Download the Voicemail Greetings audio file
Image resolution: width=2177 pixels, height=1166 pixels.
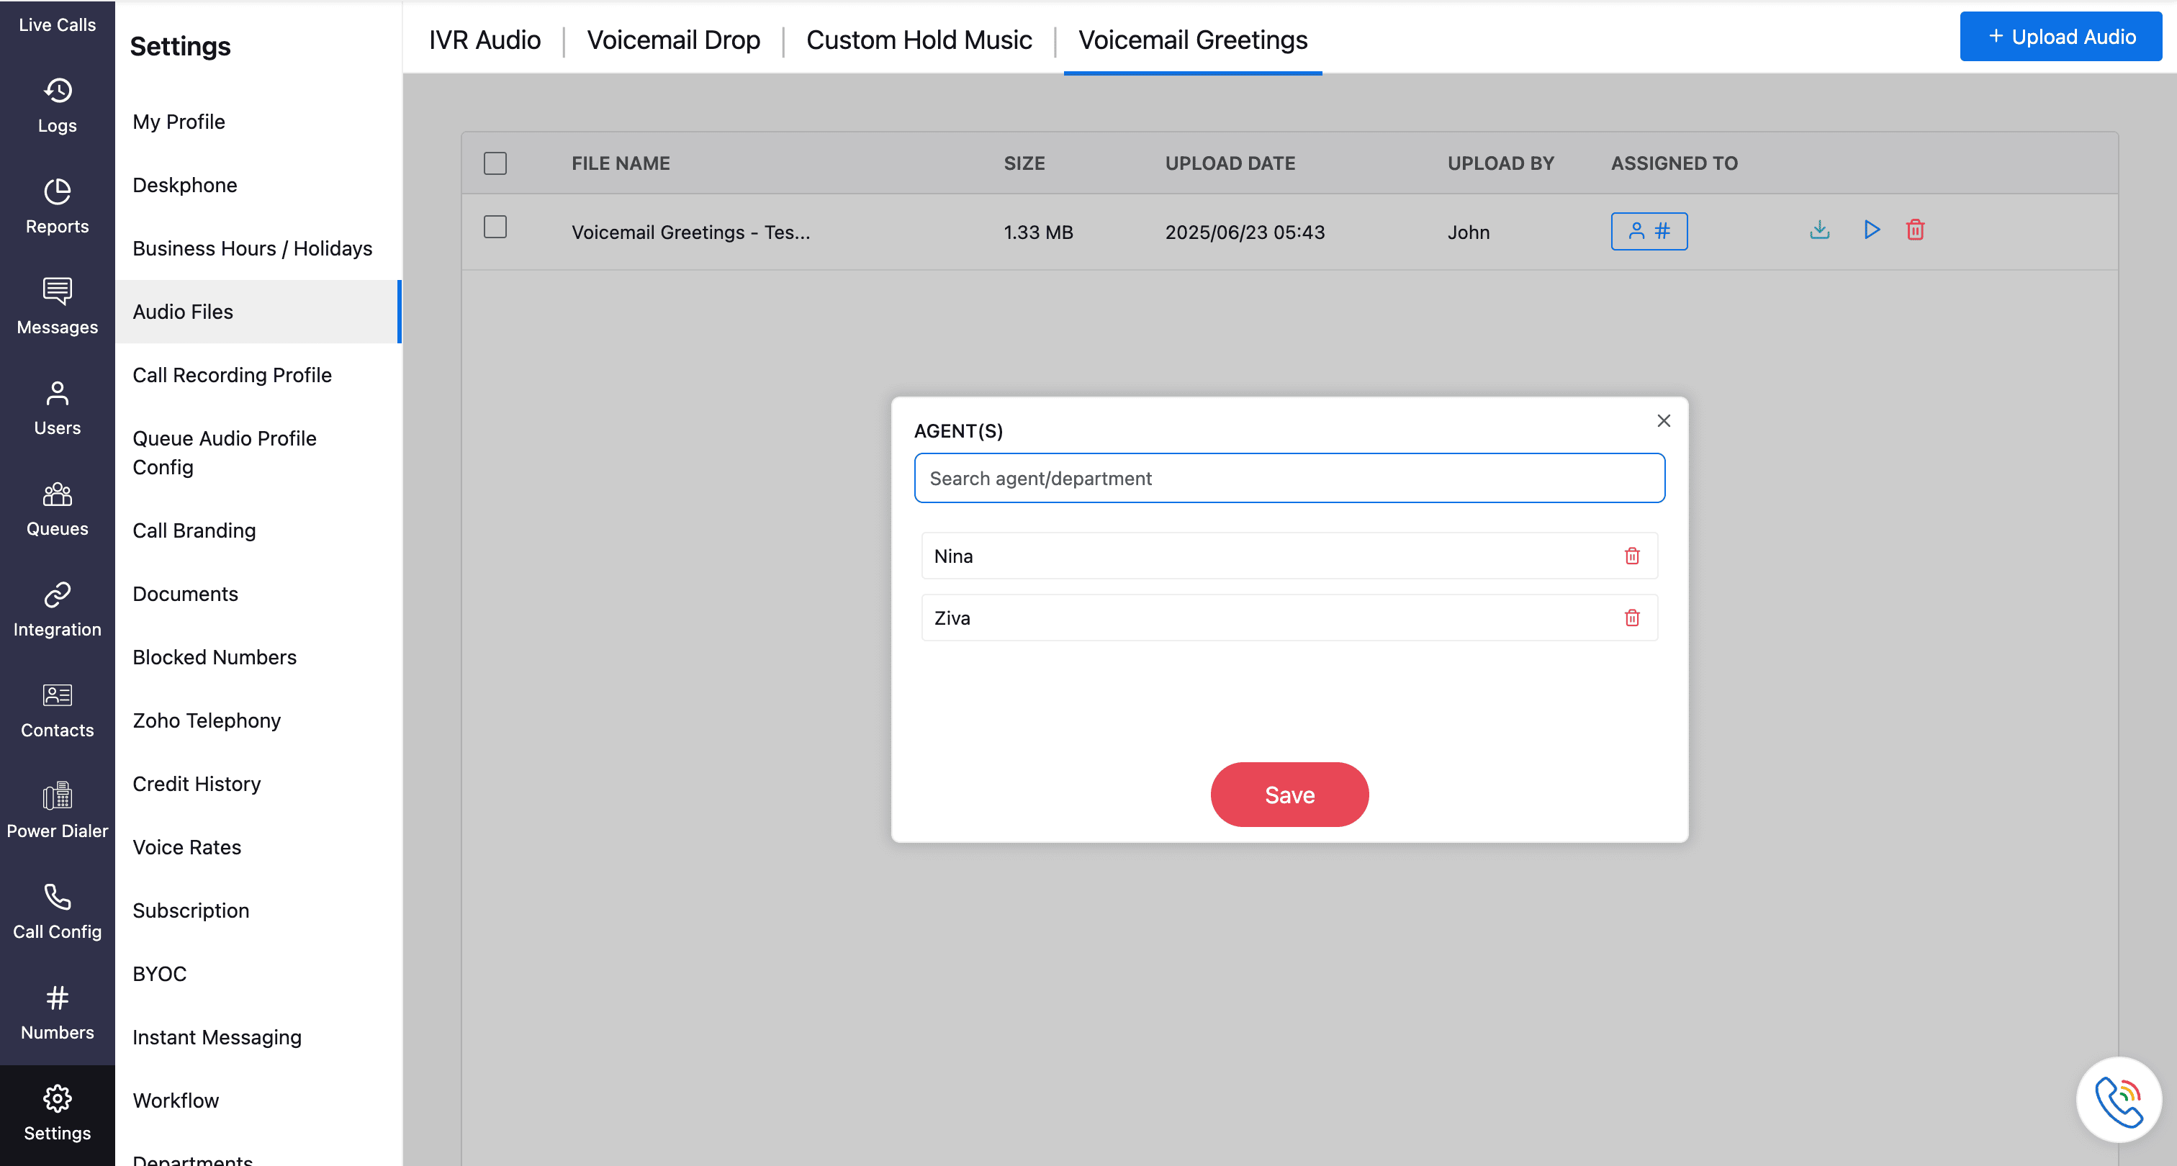click(1819, 230)
